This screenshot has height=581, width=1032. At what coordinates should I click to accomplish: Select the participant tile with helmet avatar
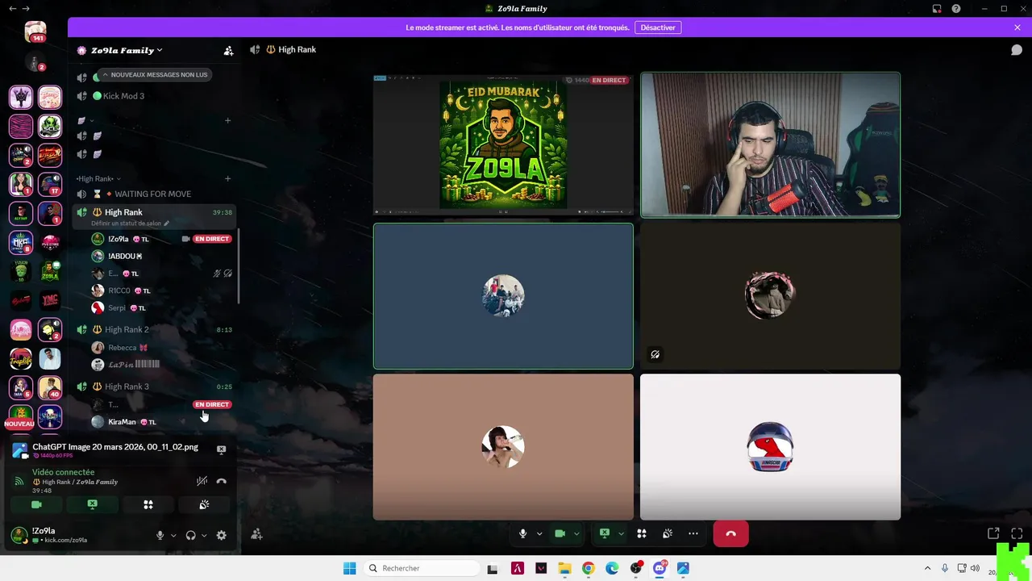(770, 447)
